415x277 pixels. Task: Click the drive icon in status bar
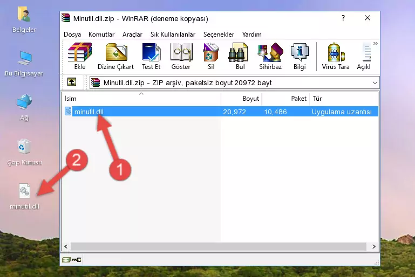pos(66,260)
